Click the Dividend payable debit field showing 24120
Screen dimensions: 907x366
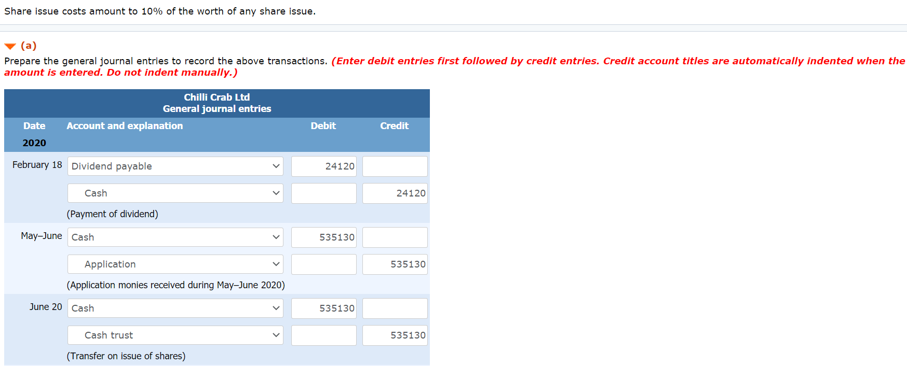point(324,166)
